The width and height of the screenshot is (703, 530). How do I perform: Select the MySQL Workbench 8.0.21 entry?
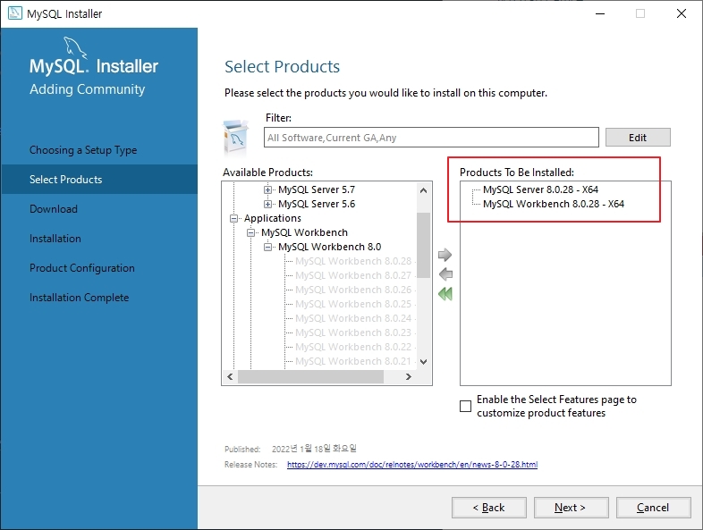tap(353, 361)
